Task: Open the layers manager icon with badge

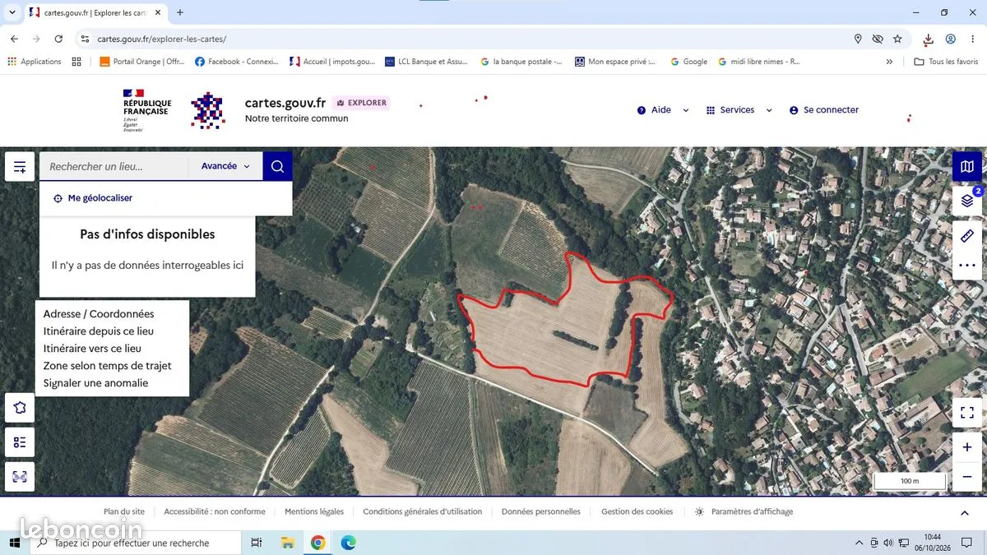Action: pyautogui.click(x=967, y=201)
